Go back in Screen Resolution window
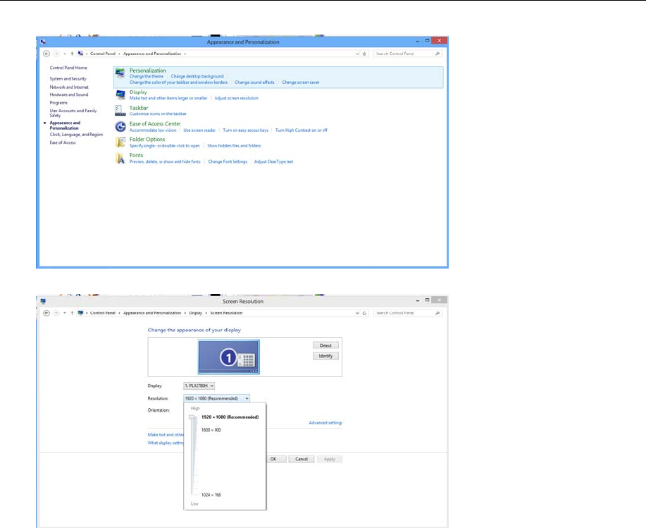646x528 pixels. tap(46, 313)
